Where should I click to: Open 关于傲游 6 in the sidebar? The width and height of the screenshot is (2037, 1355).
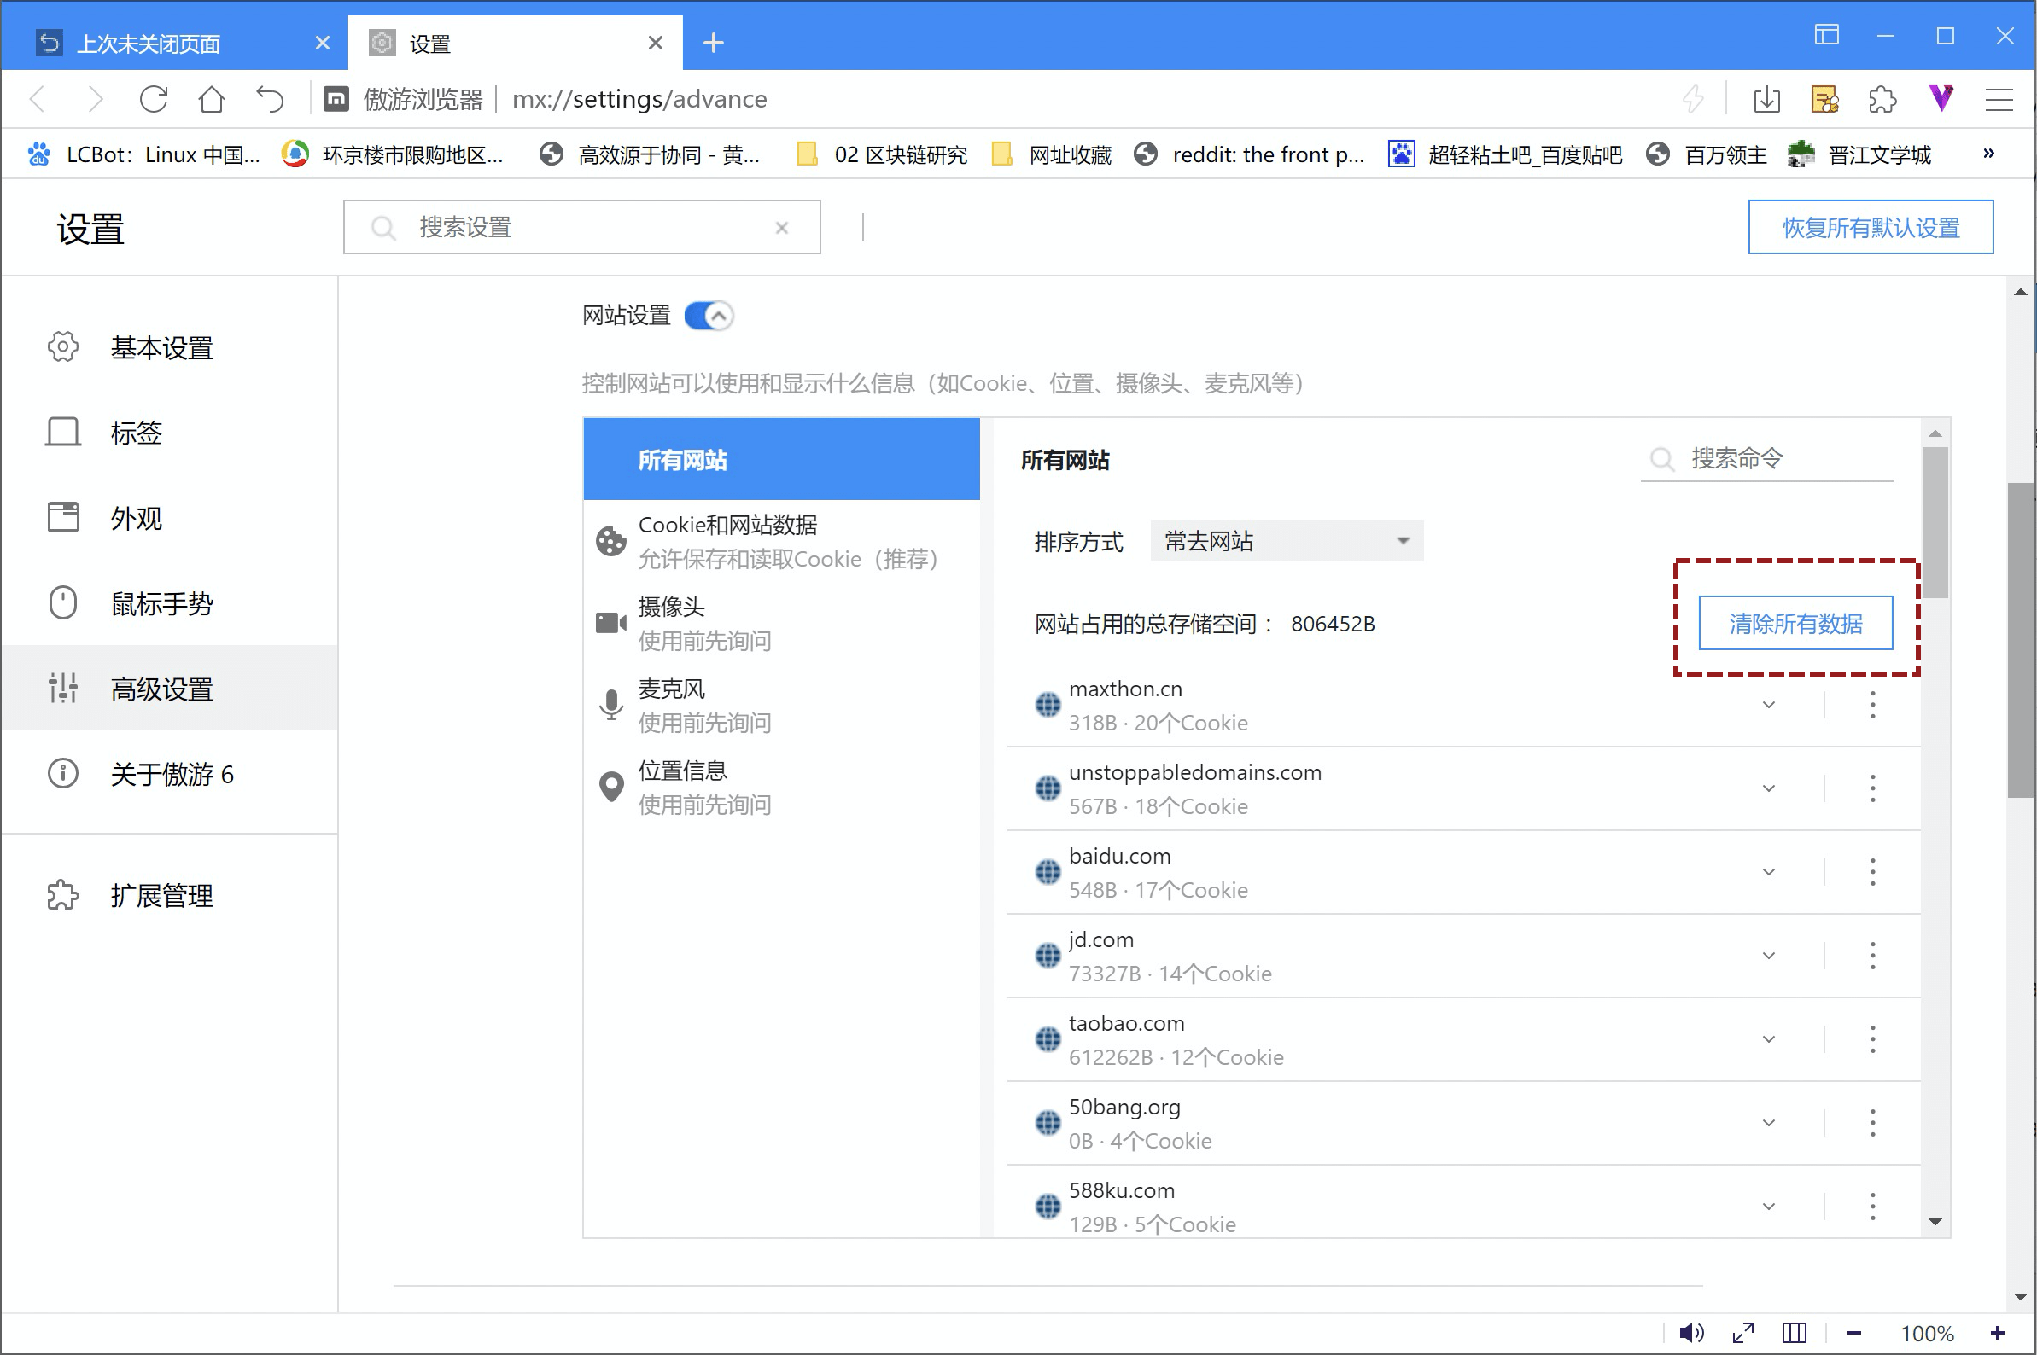pos(169,773)
